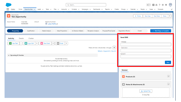Screen dimensions: 181x102
Task: Click the global actions plus icon
Action: 153,5
